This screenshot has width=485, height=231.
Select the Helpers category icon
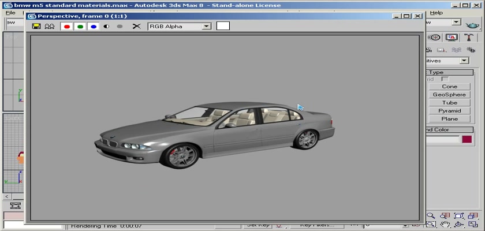(x=441, y=50)
